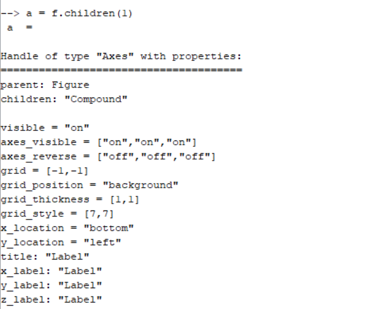366x309 pixels.
Task: Click the z_label property line
Action: coord(51,300)
